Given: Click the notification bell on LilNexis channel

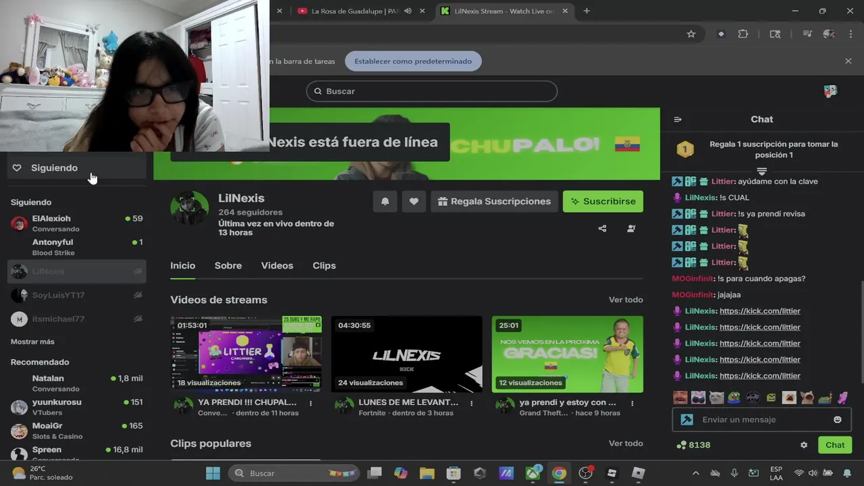Looking at the screenshot, I should (385, 201).
